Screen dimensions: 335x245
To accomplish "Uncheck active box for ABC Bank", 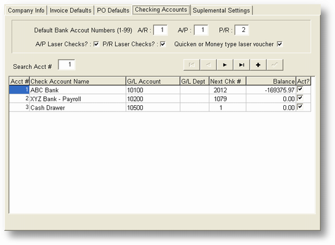I will tap(300, 89).
